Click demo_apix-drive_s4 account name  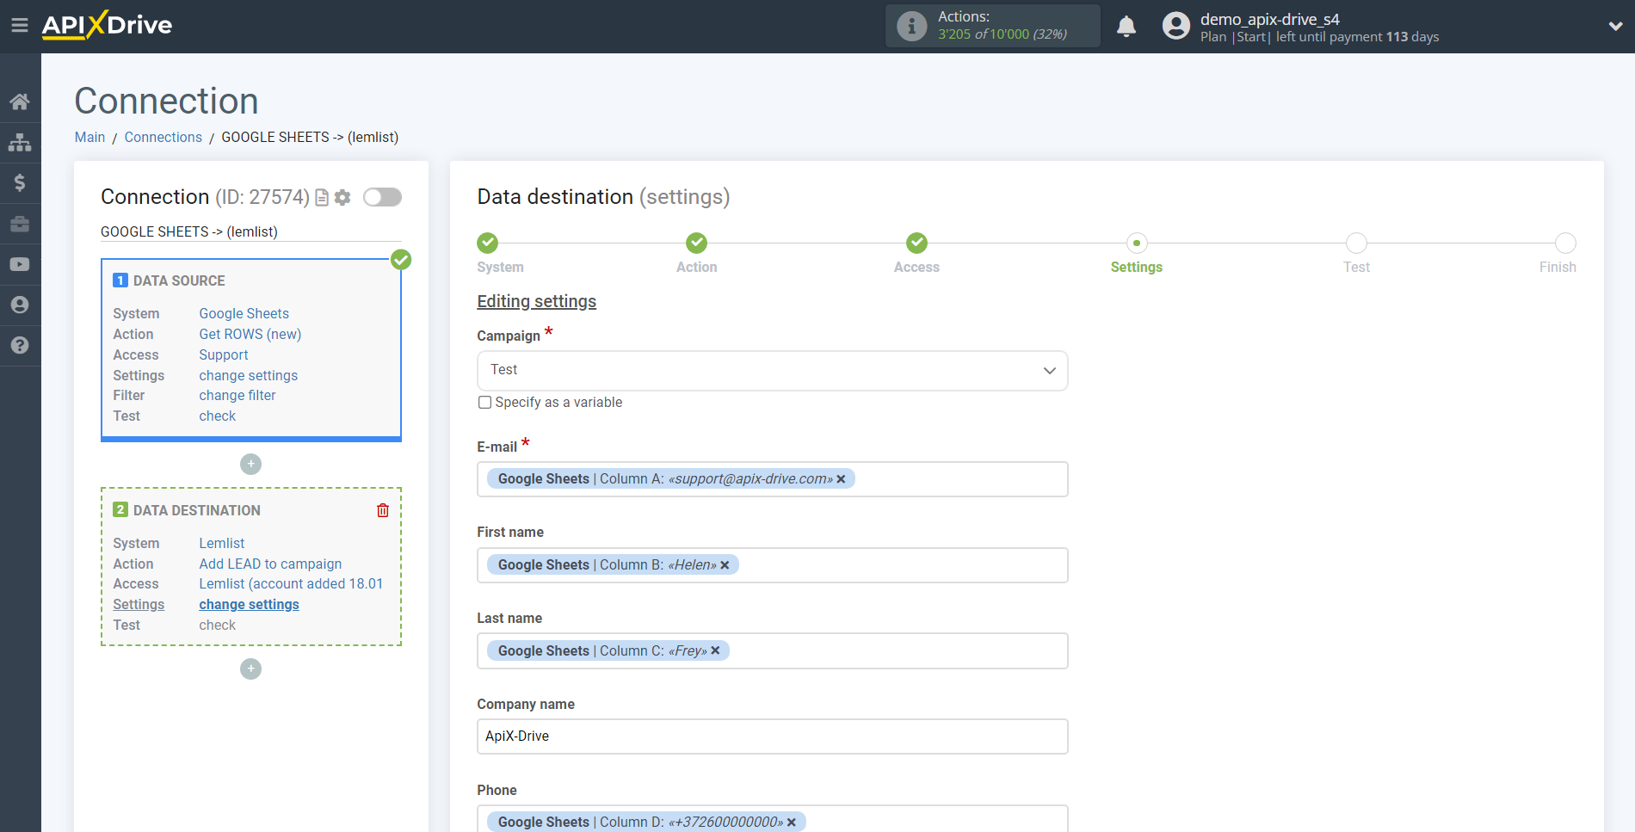(1269, 19)
